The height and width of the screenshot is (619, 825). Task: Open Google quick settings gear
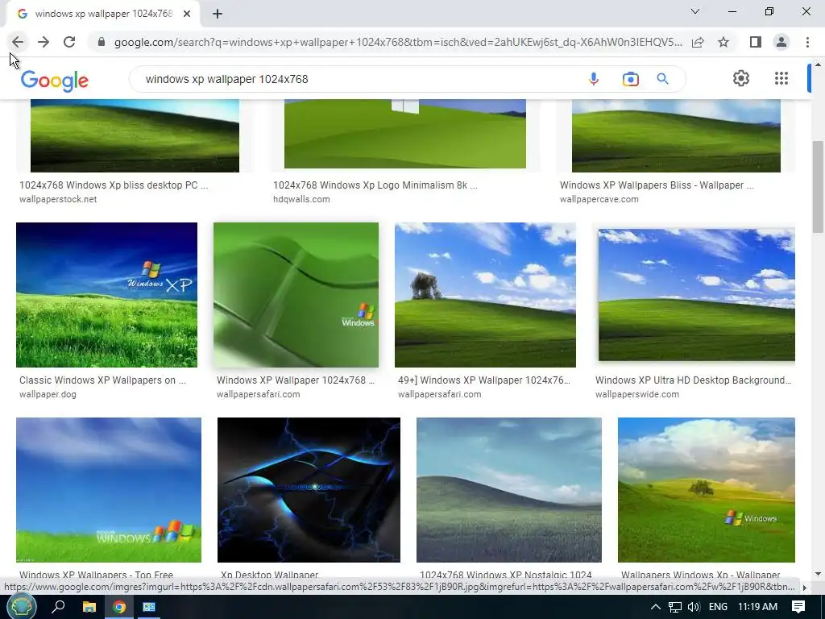click(x=741, y=78)
